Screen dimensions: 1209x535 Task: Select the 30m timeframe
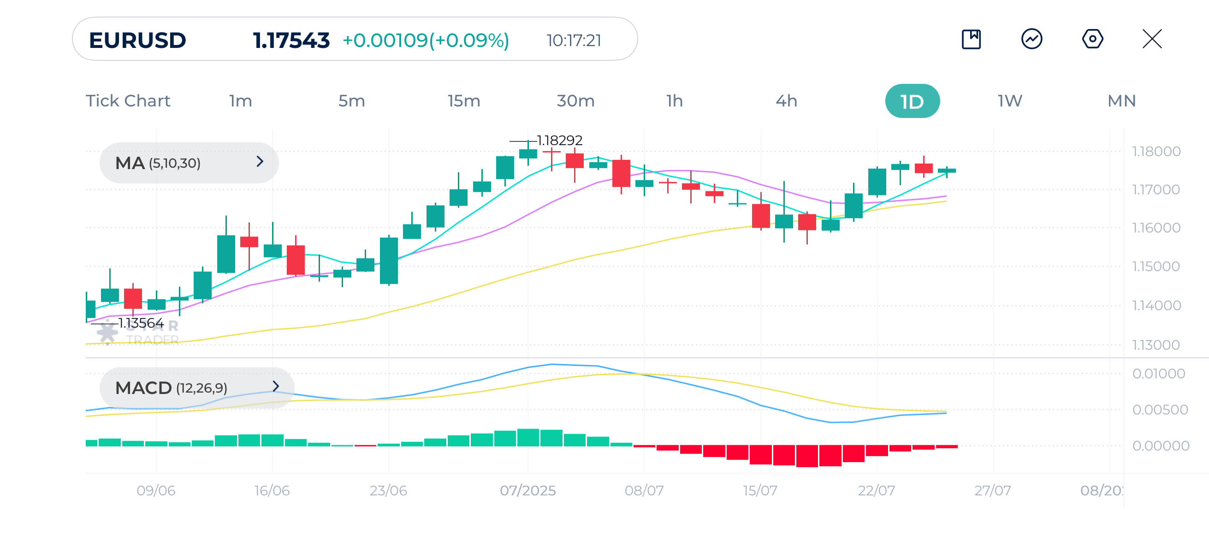pyautogui.click(x=575, y=101)
